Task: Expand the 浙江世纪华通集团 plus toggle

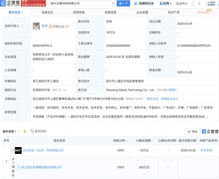Action: click(19, 167)
